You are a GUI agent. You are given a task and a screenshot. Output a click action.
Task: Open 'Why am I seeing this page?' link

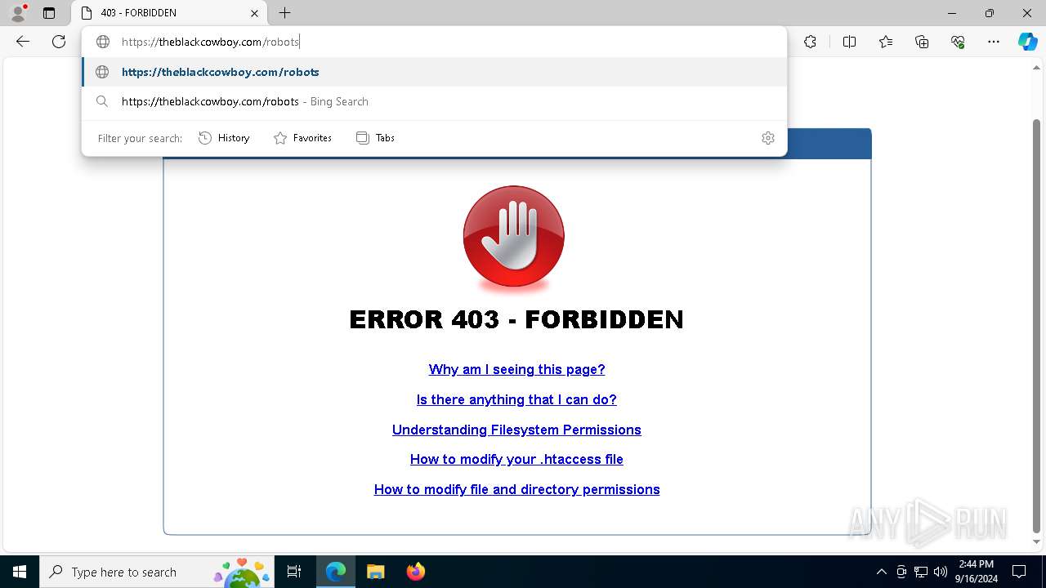click(516, 369)
